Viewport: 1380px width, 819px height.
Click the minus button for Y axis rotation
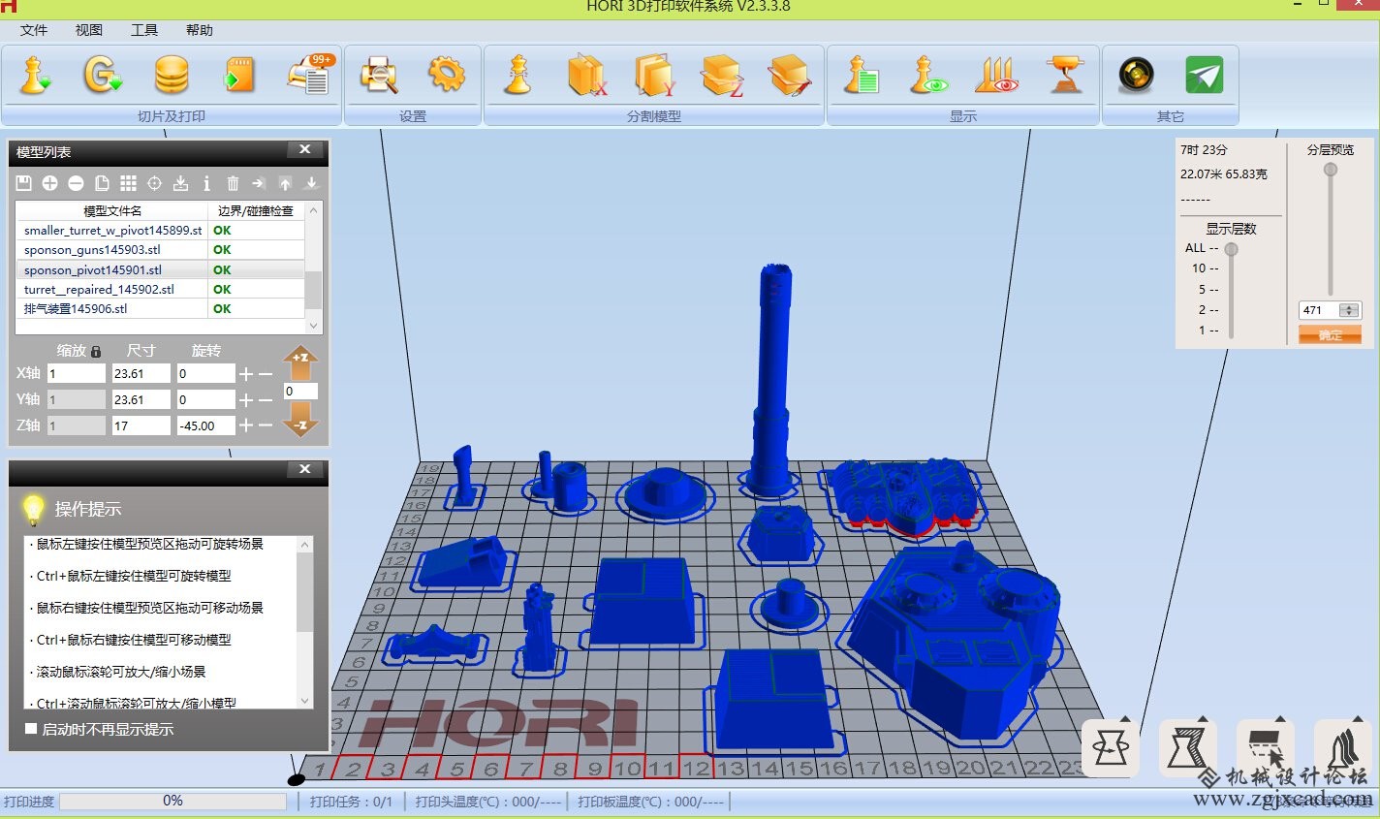pos(266,399)
